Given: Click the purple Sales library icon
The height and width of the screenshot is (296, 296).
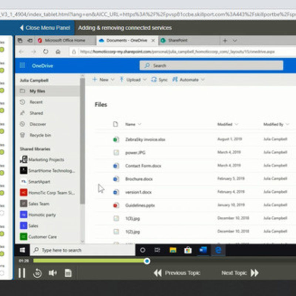Looking at the screenshot, I should point(23,226).
